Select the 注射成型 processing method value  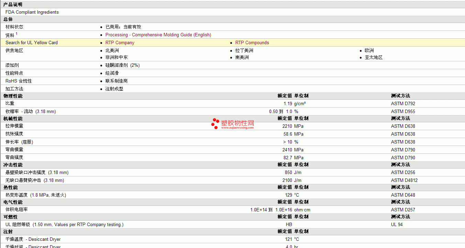point(114,89)
